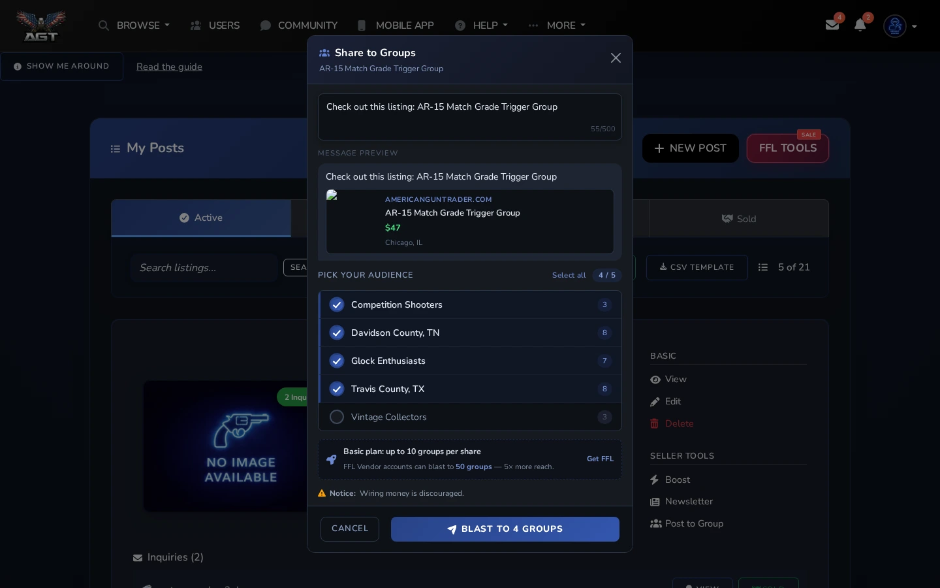This screenshot has width=940, height=588.
Task: Open the notifications bell icon
Action: point(860,25)
